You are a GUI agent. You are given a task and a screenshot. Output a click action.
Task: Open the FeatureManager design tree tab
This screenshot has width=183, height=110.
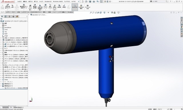point(2,16)
